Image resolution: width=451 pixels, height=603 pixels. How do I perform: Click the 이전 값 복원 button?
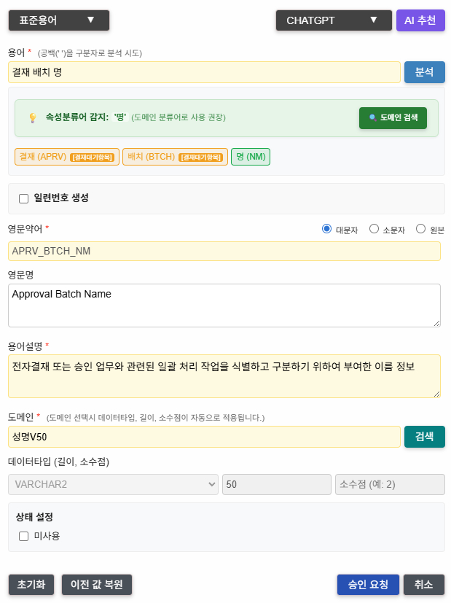pyautogui.click(x=97, y=585)
